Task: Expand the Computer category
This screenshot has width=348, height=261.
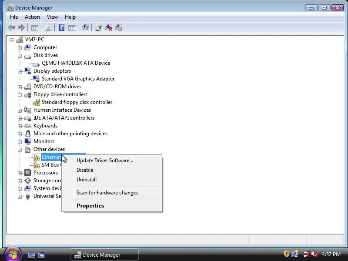Action: click(x=20, y=48)
